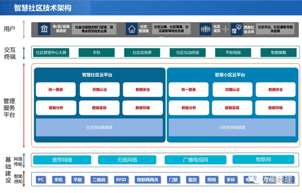The height and width of the screenshot is (193, 302).
Task: Click the plus sign between resident icons
Action: tap(225, 29)
